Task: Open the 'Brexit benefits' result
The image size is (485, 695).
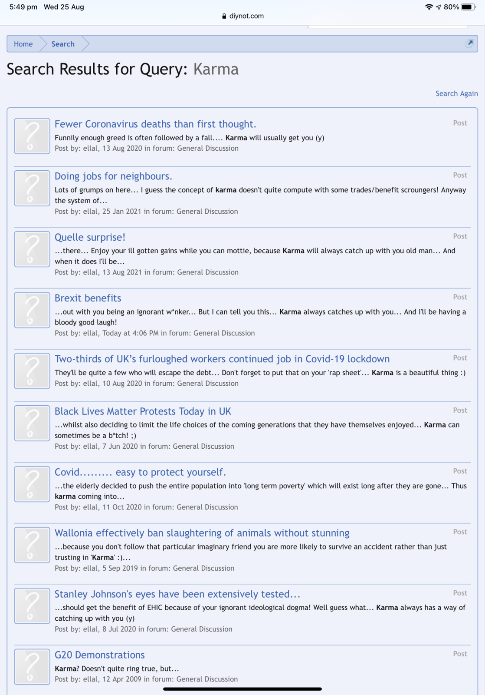Action: [x=88, y=298]
